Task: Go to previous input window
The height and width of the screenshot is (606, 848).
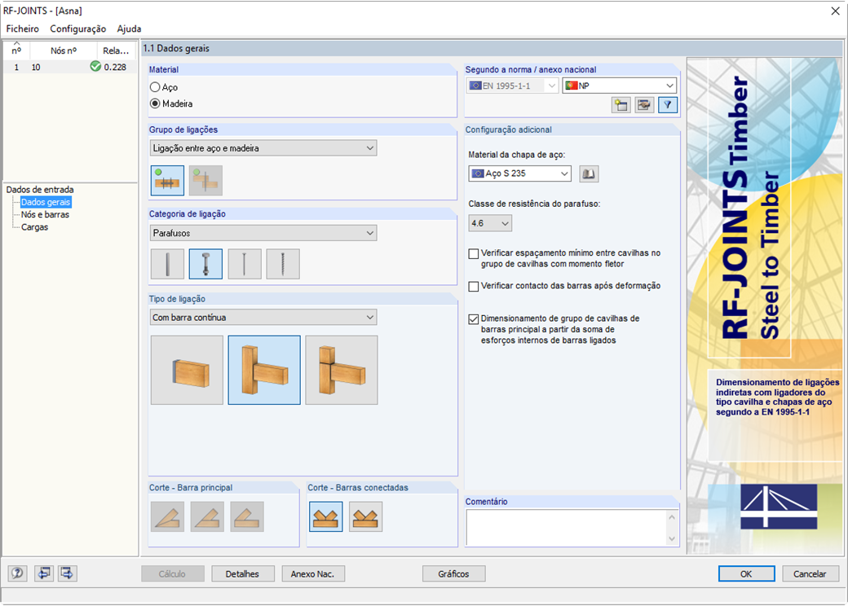Action: pyautogui.click(x=43, y=573)
